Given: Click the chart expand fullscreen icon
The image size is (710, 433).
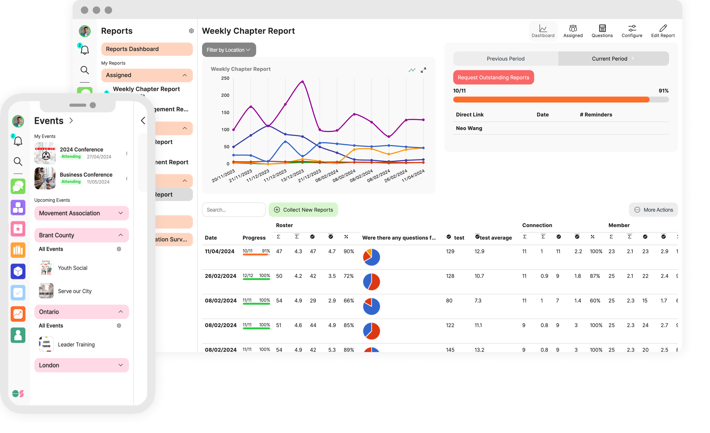Looking at the screenshot, I should coord(423,70).
